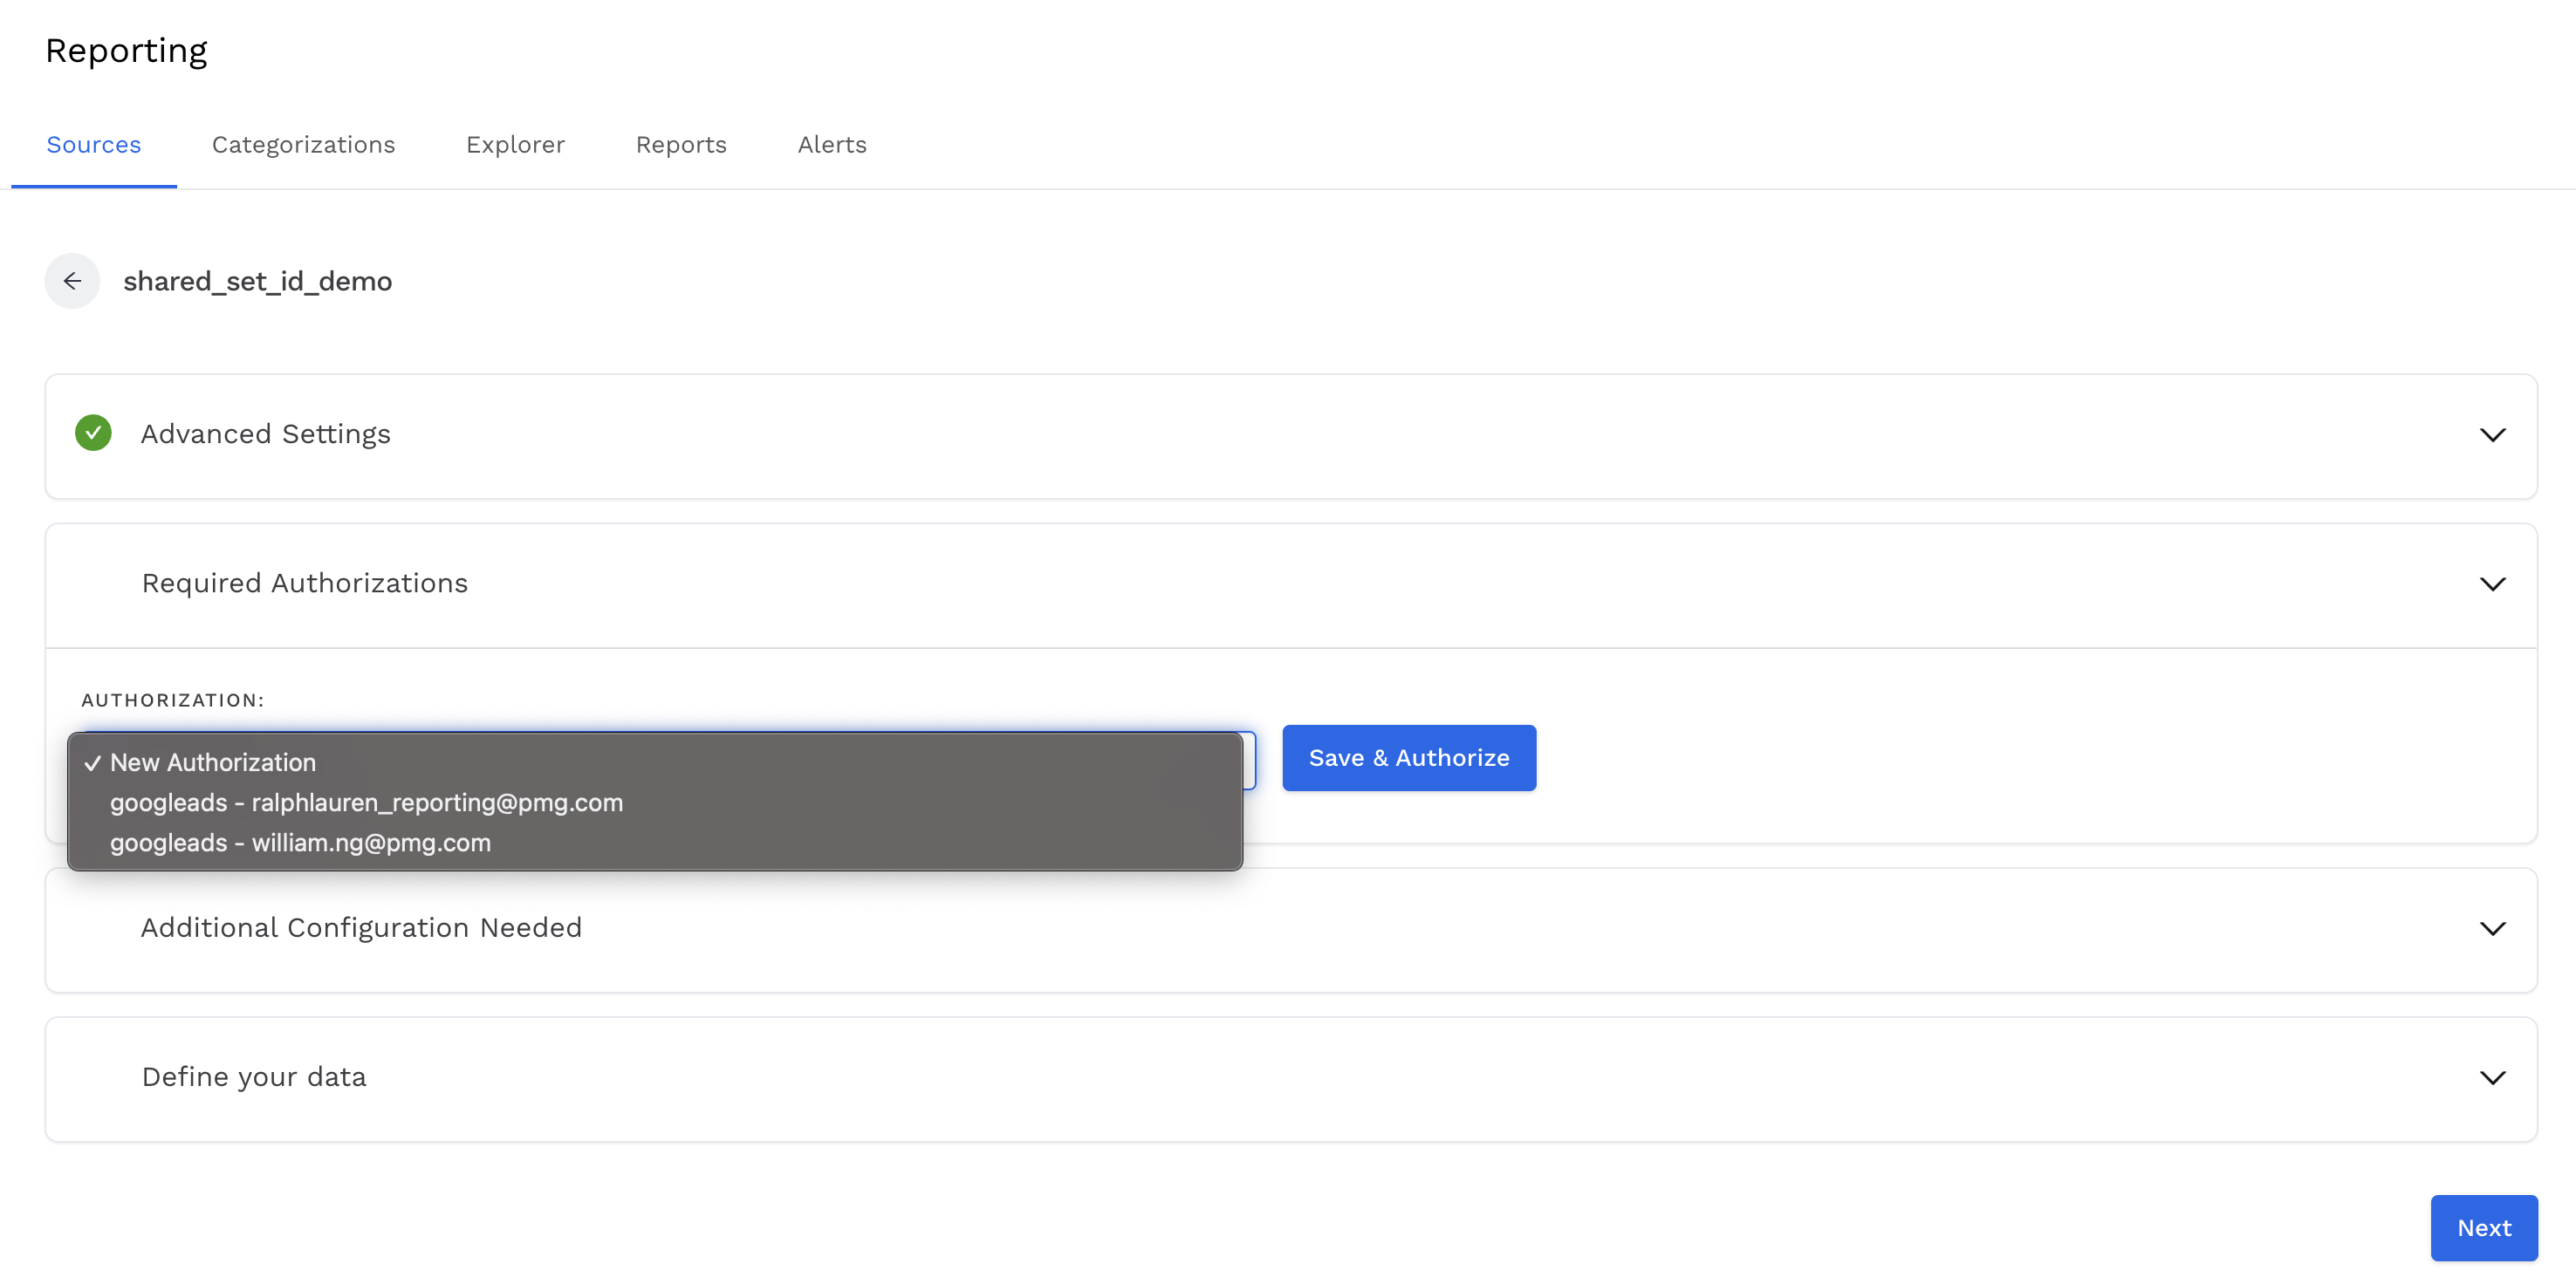Open the Explorer tab
The height and width of the screenshot is (1284, 2576).
point(515,145)
